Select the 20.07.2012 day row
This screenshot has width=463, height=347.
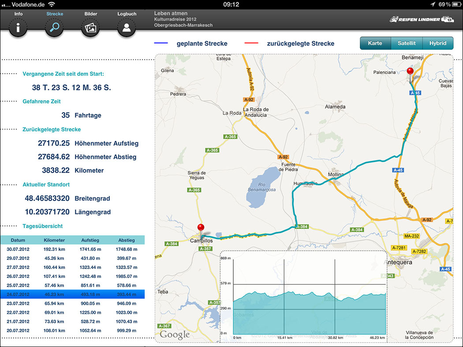pyautogui.click(x=72, y=331)
